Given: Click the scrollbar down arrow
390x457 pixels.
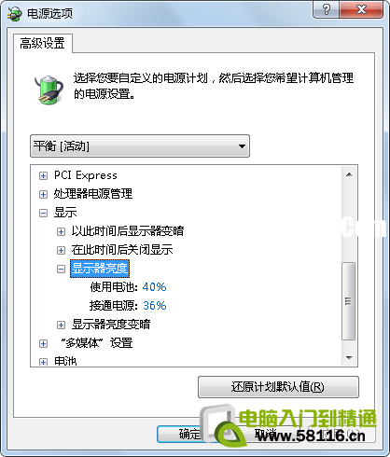Looking at the screenshot, I should coord(349,357).
